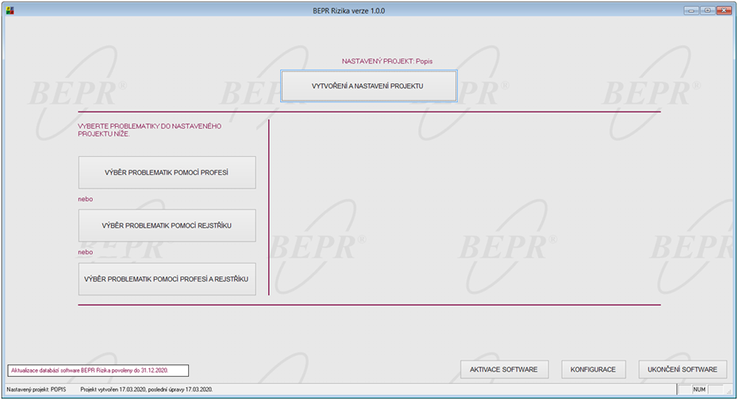
Task: Click 'Nastavený projekt: POPIS' status bar text
Action: [x=37, y=390]
